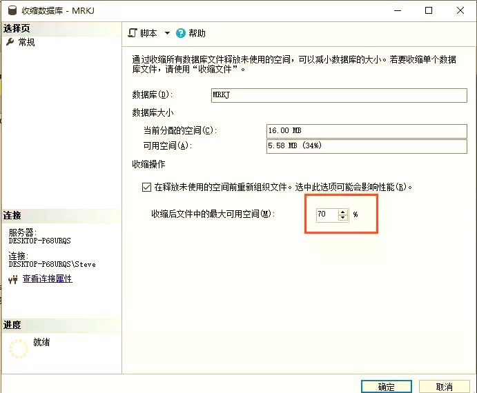Click the 收缩操作 section label
The height and width of the screenshot is (393, 477).
tap(148, 164)
